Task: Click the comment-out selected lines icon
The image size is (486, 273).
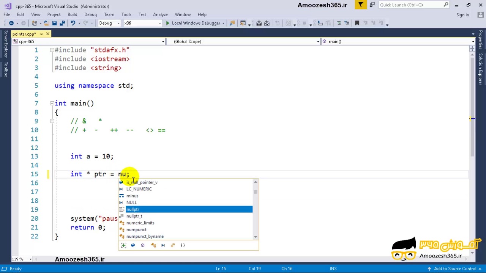Action: pyautogui.click(x=339, y=23)
